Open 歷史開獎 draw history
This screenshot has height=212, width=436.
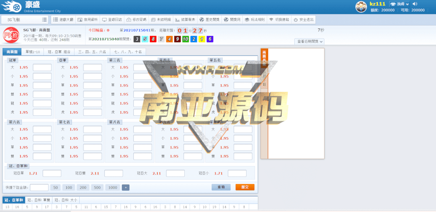click(209, 20)
